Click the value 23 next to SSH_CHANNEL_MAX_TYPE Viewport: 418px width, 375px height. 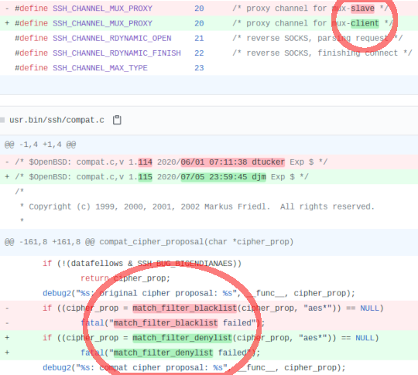click(x=199, y=68)
